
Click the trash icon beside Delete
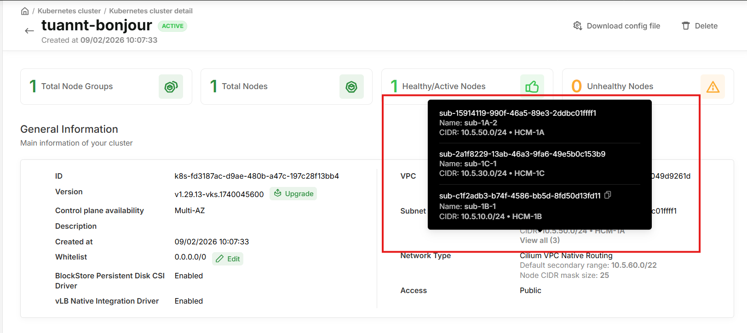(x=685, y=26)
